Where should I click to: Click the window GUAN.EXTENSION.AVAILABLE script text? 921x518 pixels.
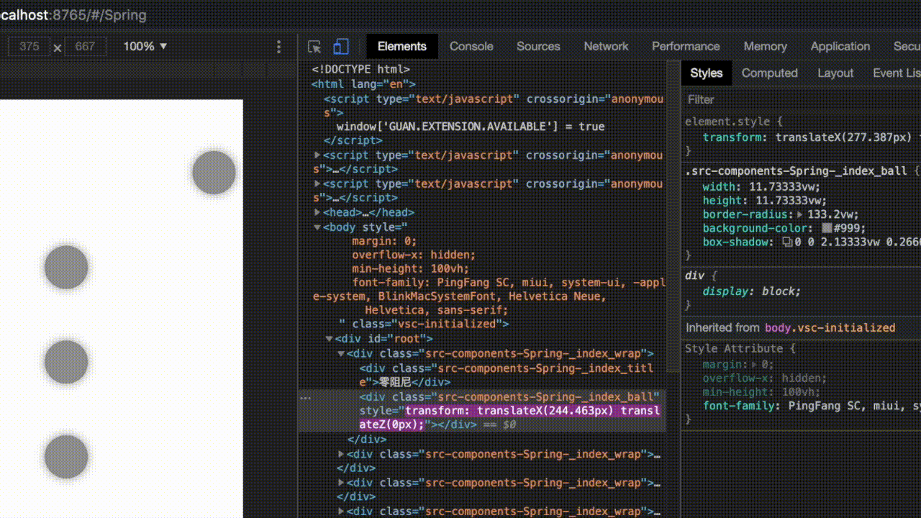(x=471, y=127)
